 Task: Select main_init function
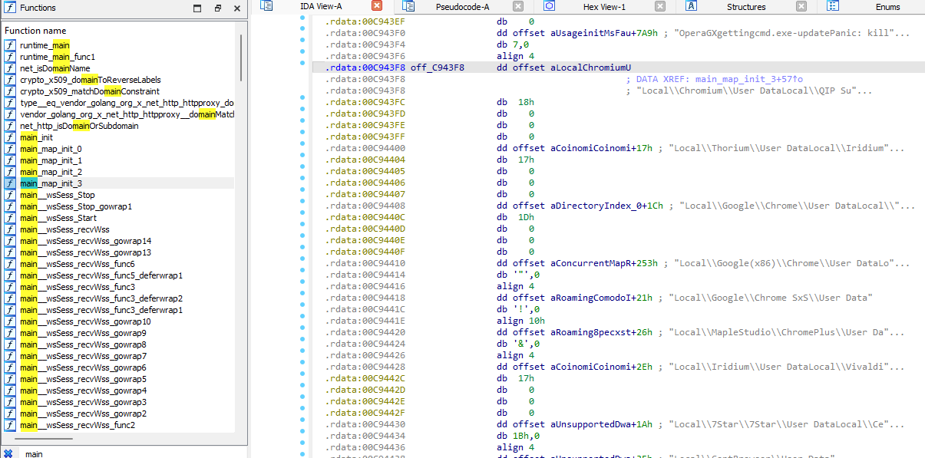coord(36,137)
